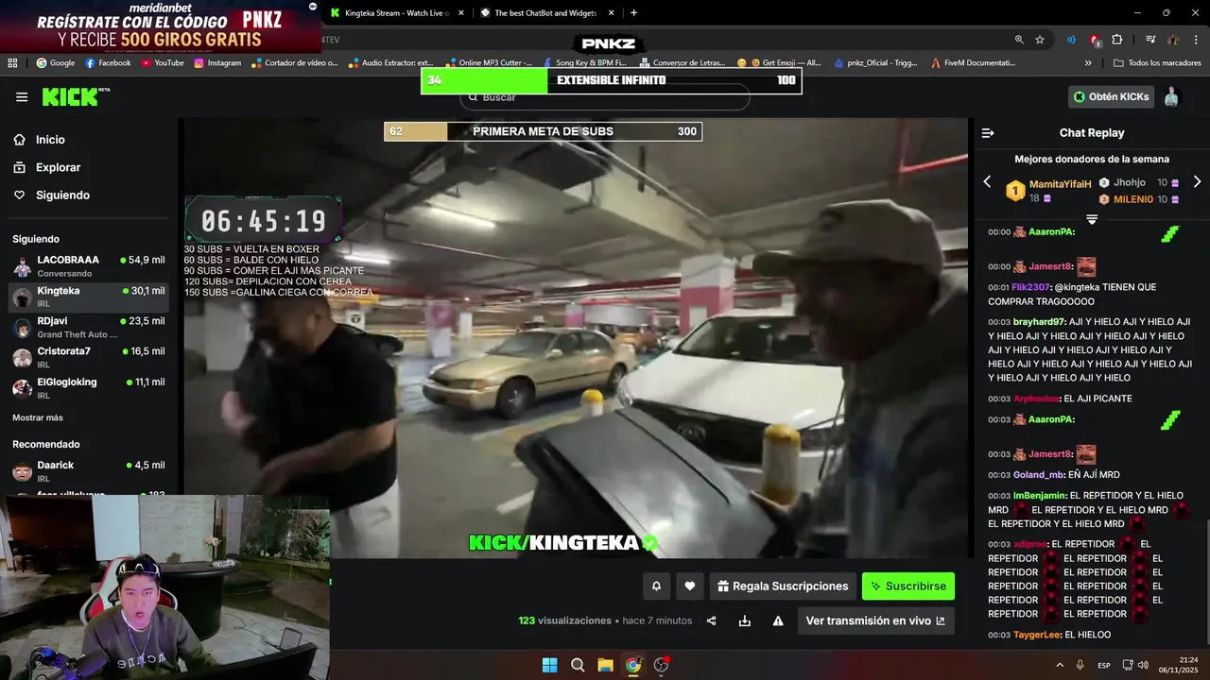The width and height of the screenshot is (1210, 680).
Task: Open the Inicio home page
Action: click(x=50, y=140)
